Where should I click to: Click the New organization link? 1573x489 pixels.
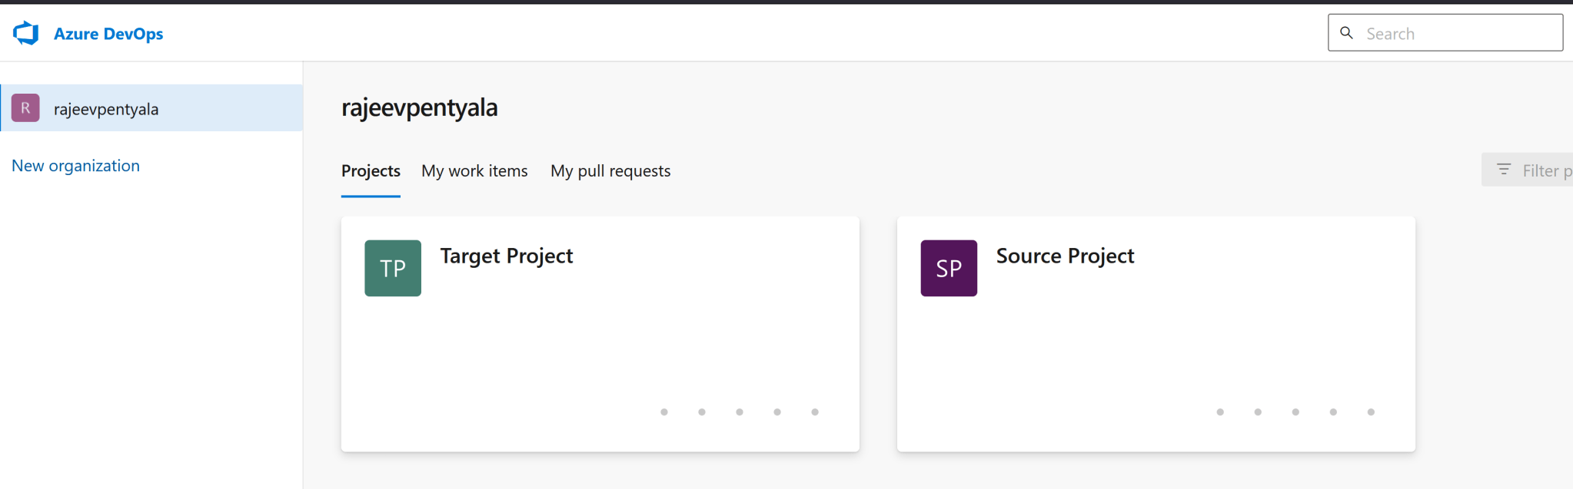[75, 165]
